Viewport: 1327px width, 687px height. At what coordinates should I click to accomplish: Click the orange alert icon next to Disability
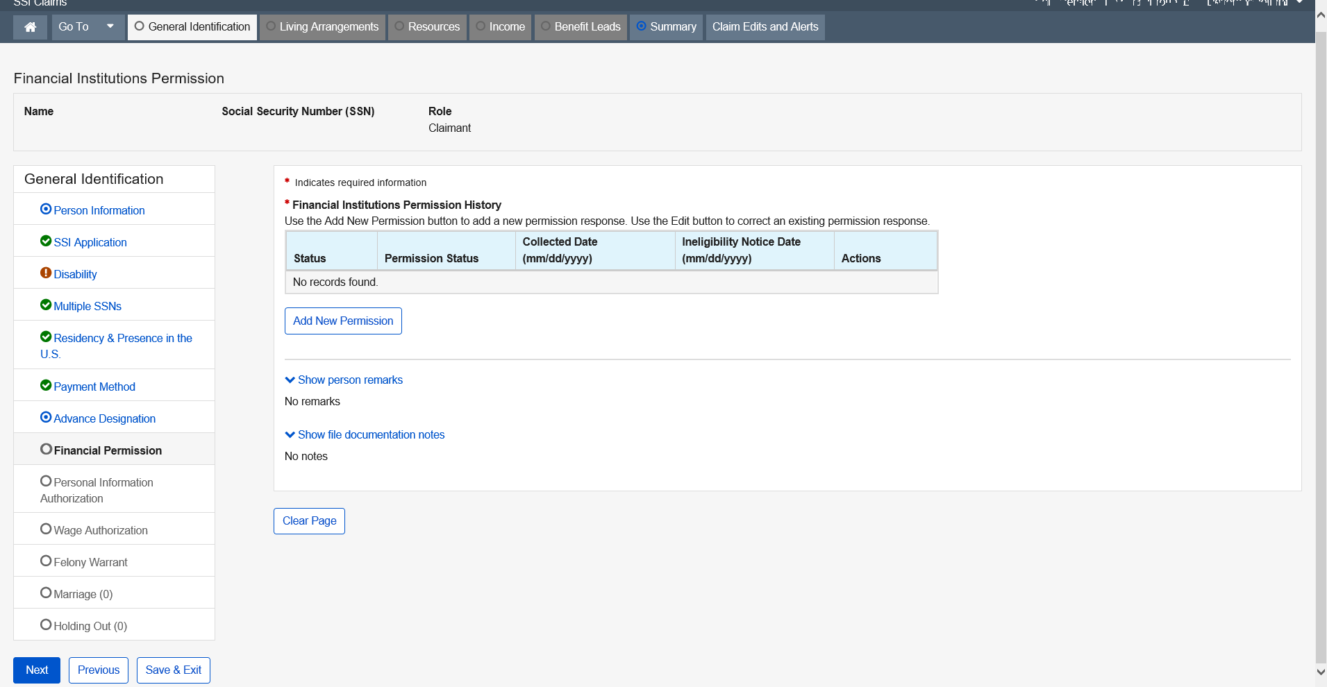click(x=46, y=273)
